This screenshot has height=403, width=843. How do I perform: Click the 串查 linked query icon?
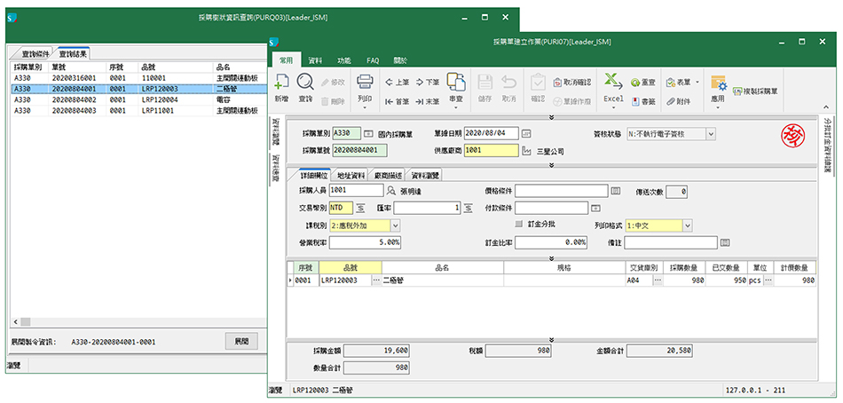click(x=456, y=83)
